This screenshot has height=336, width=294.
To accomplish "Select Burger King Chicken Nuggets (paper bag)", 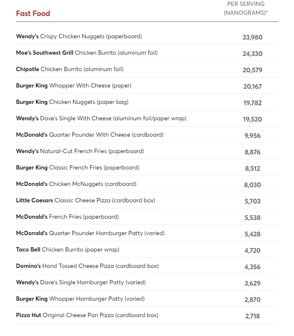I will coord(72,102).
